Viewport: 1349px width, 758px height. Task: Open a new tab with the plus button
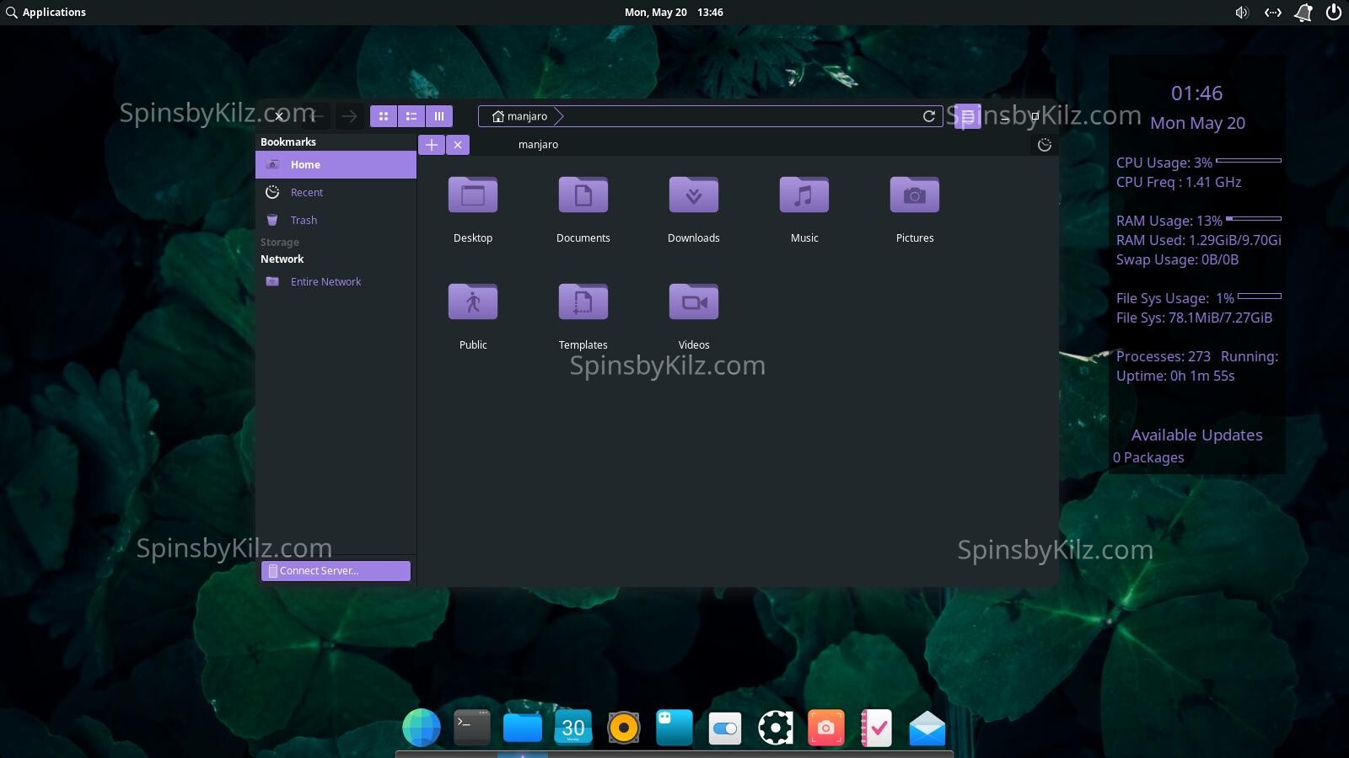(432, 144)
